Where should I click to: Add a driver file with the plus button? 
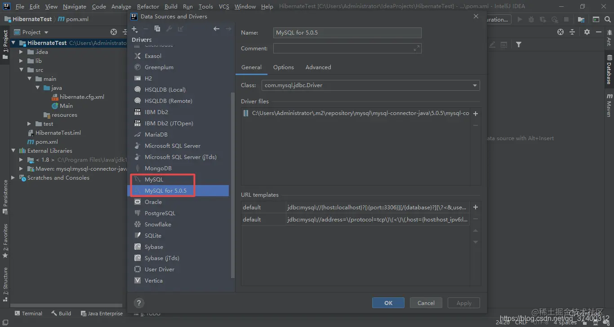pos(476,114)
